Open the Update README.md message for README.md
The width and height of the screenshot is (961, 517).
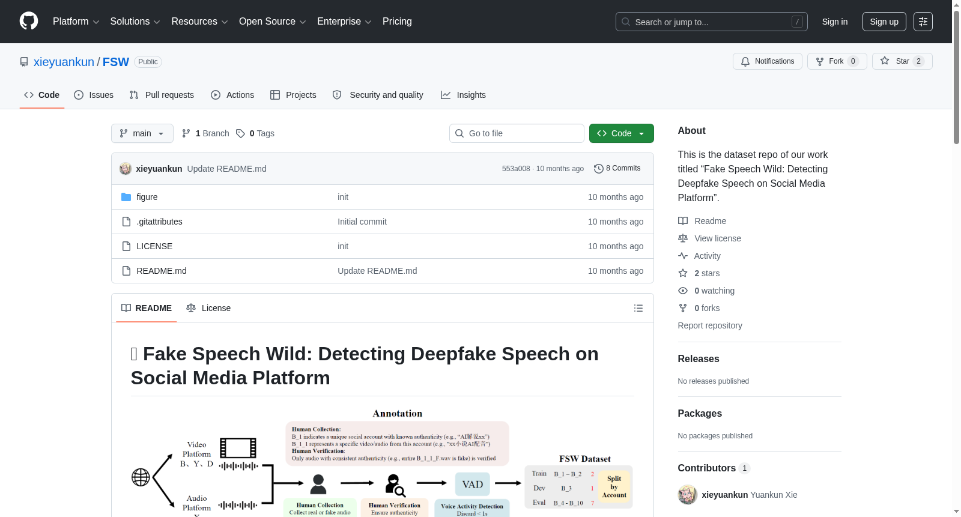pos(377,271)
